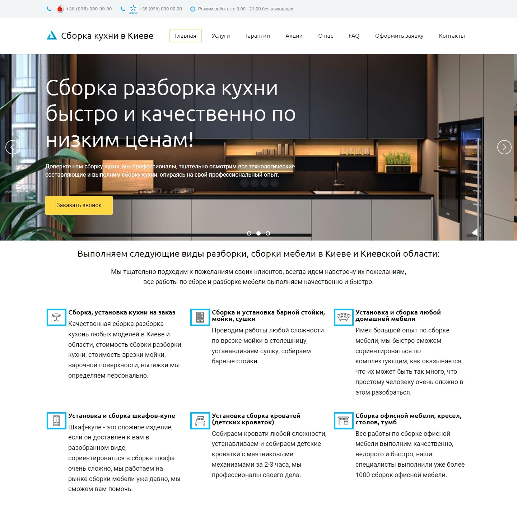517x522 pixels.
Task: Open Установка и сборка шкафов-купе heading
Action: (122, 416)
